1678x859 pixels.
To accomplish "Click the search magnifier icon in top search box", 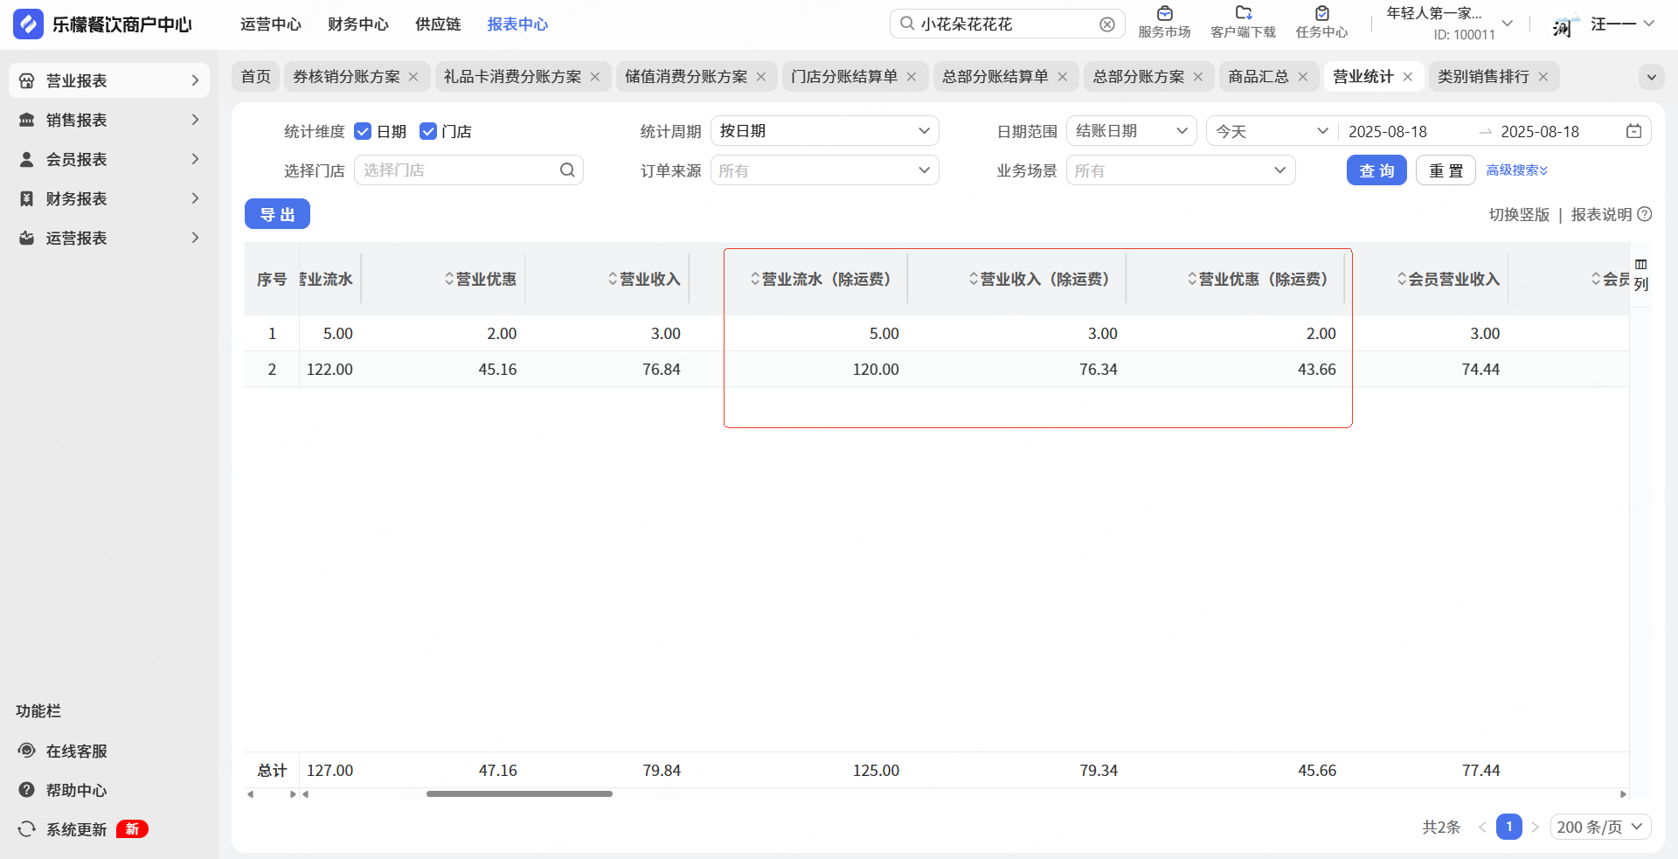I will [x=907, y=24].
